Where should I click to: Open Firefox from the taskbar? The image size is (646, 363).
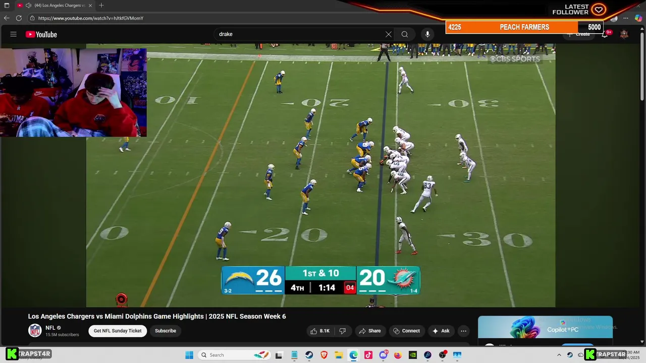(x=398, y=355)
